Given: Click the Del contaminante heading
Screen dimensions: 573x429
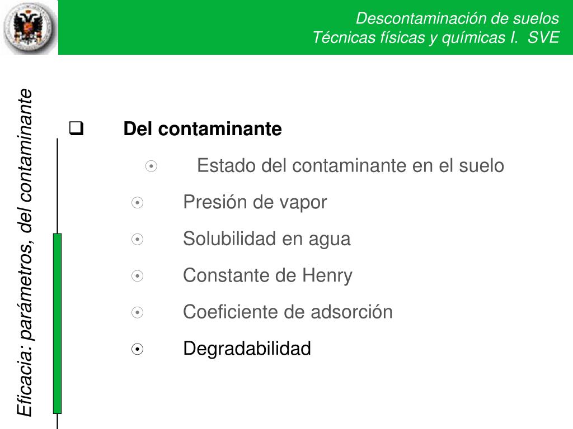Looking at the screenshot, I should 203,129.
